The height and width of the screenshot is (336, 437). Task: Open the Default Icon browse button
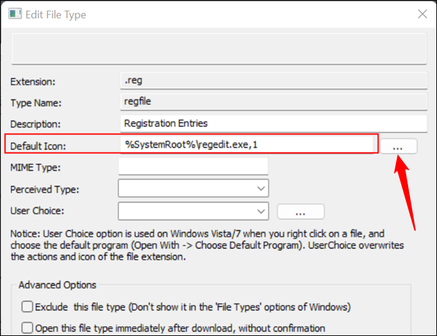[x=398, y=146]
